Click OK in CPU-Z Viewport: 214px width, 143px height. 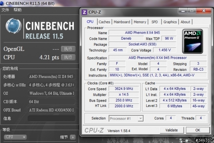tap(198, 130)
